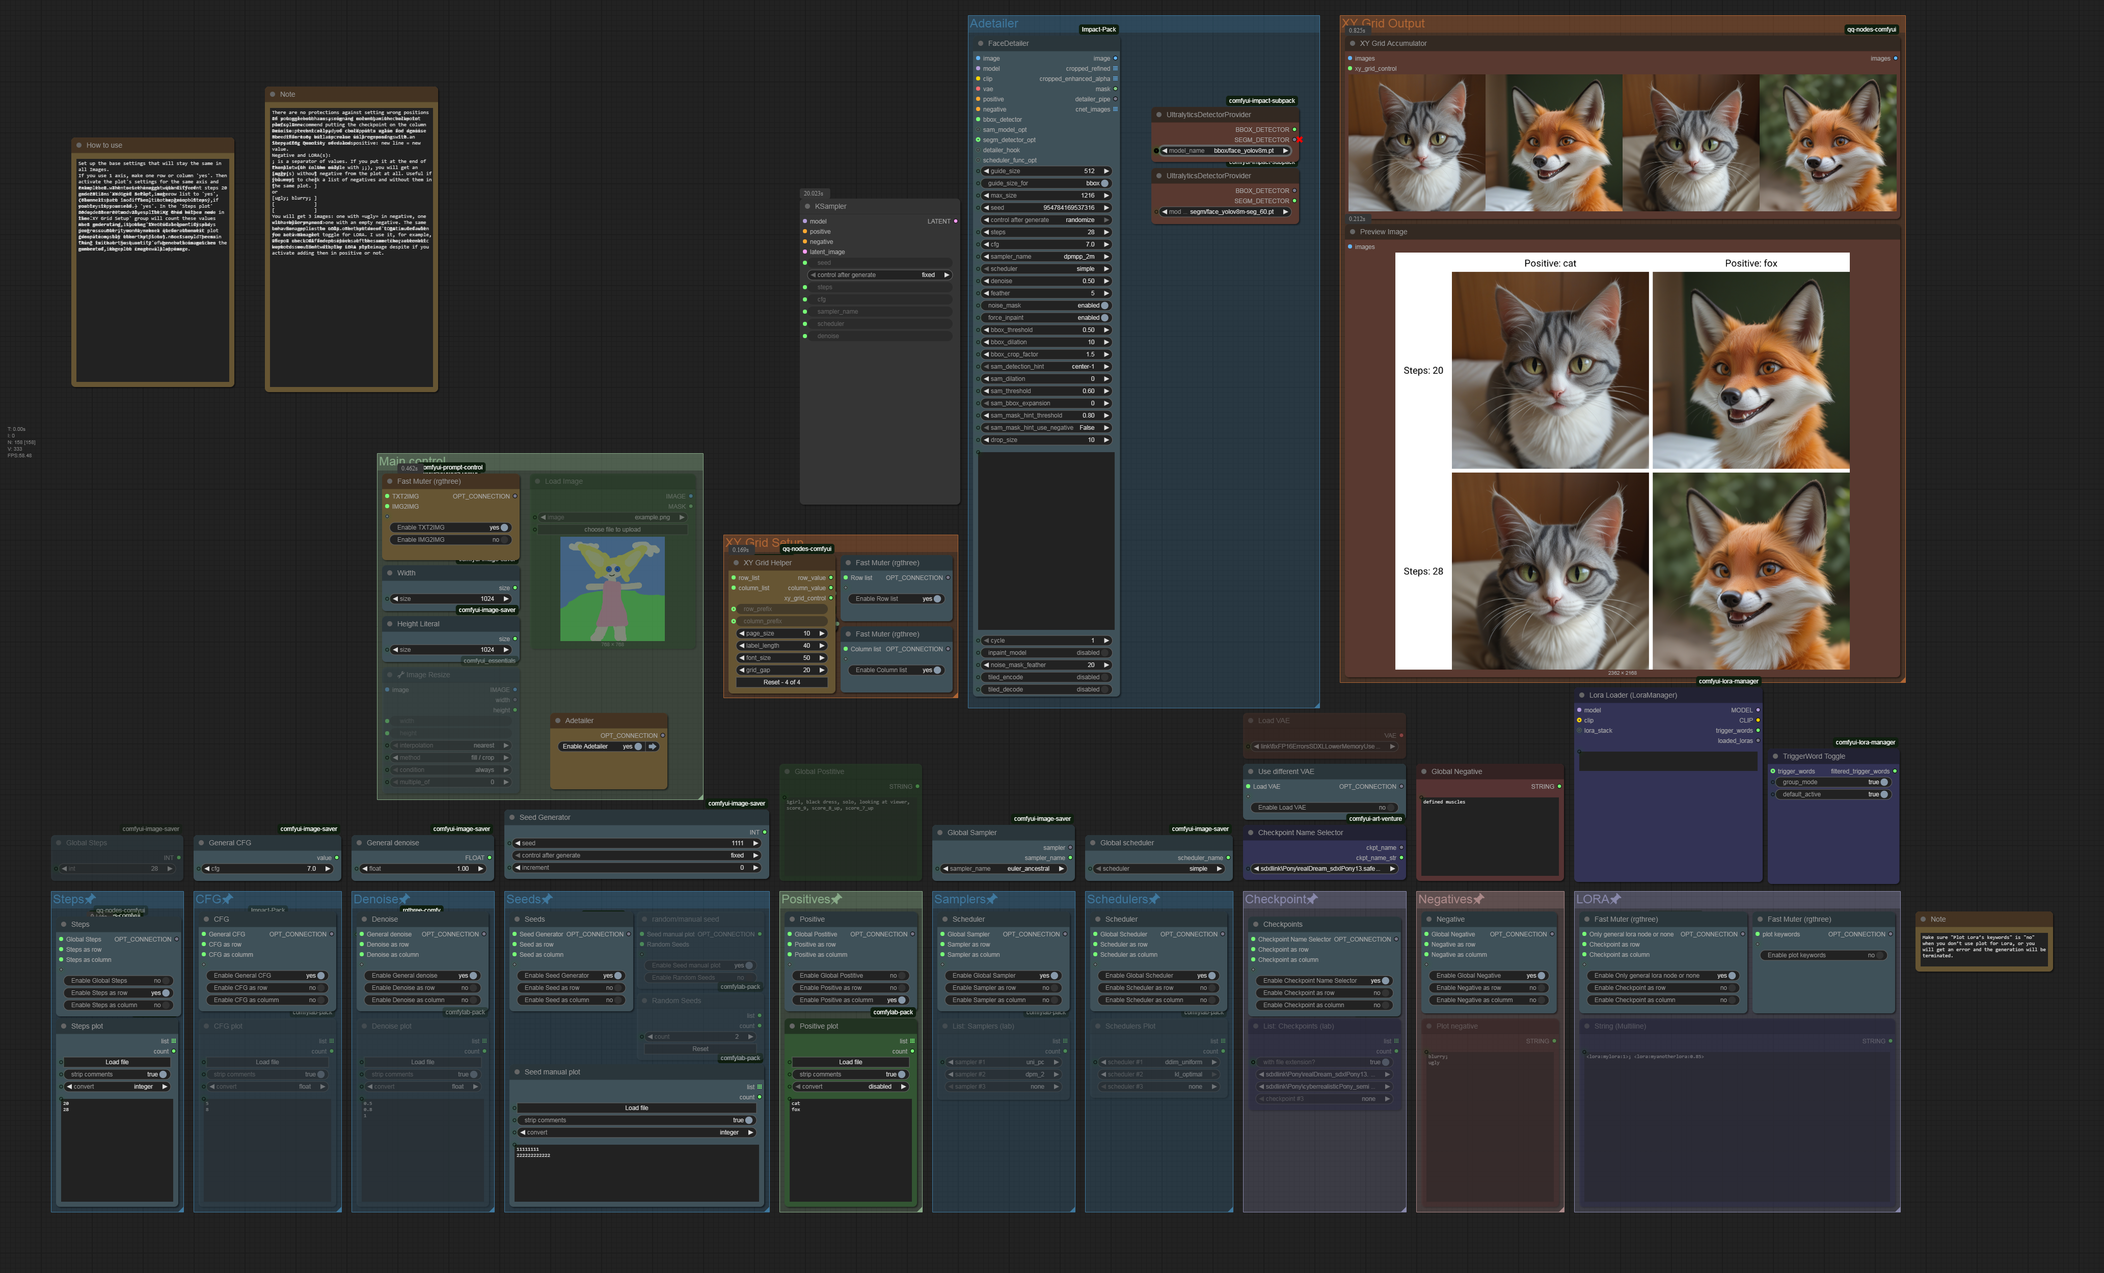Click the KSampler node collapse dot

pyautogui.click(x=807, y=206)
